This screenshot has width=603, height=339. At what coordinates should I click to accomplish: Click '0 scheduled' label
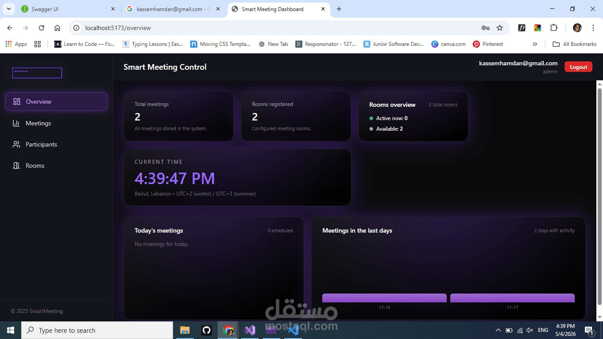click(280, 230)
